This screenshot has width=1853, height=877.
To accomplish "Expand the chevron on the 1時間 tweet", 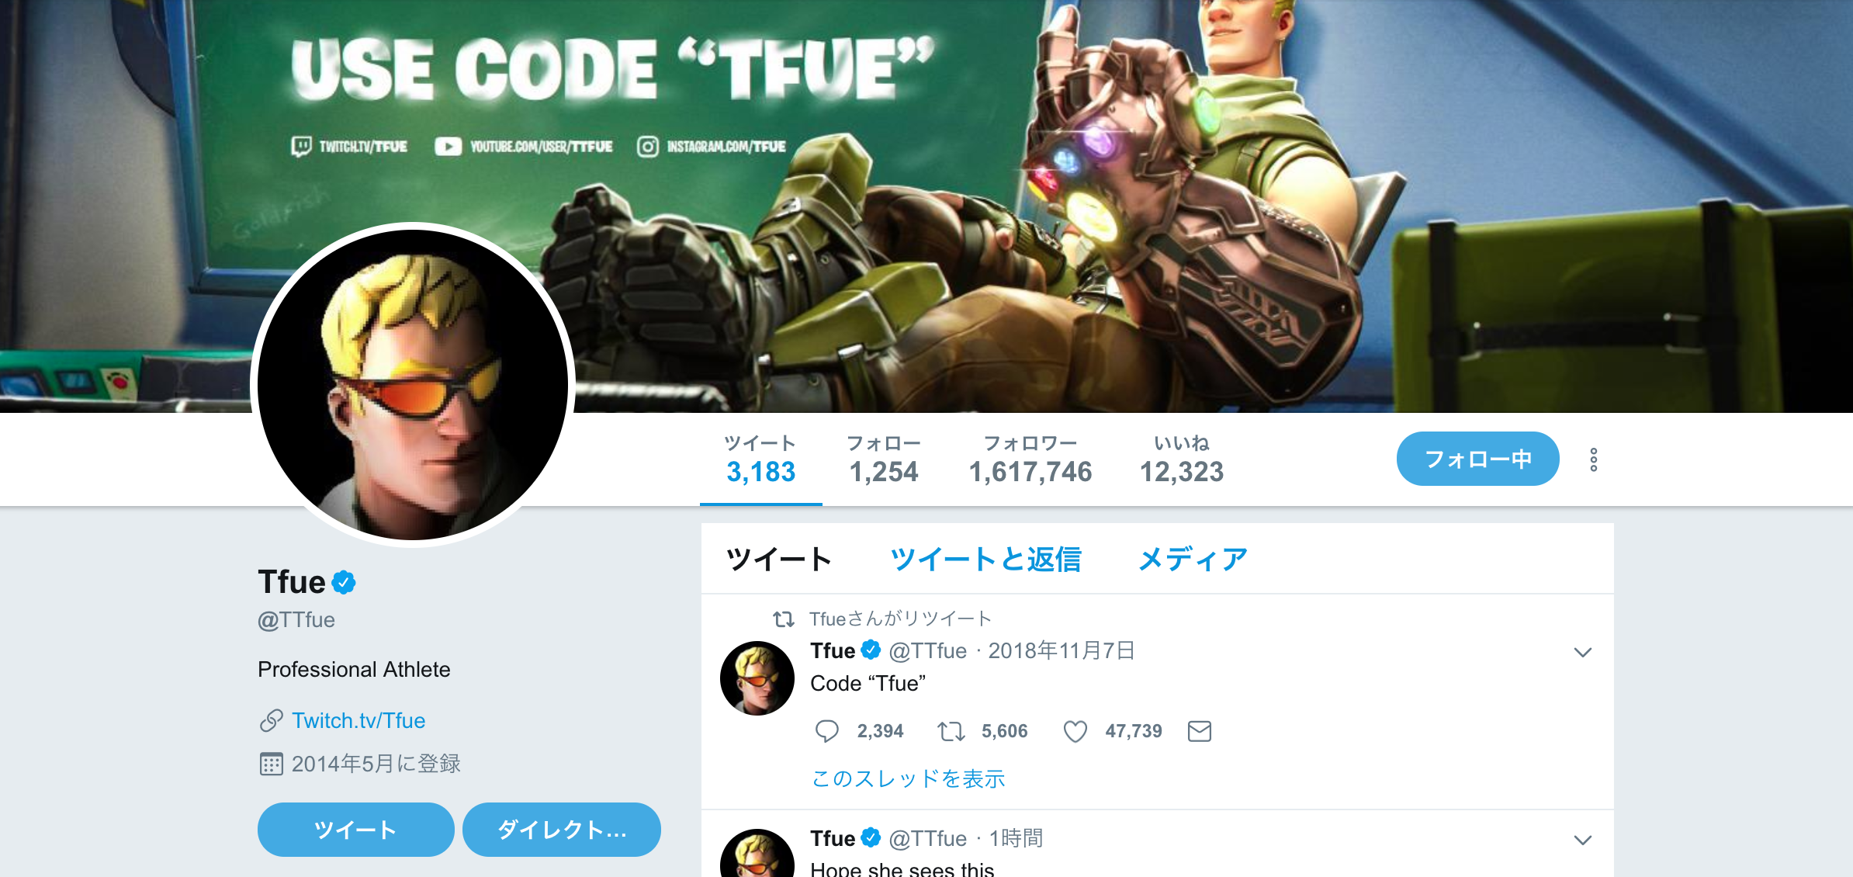I will 1583,840.
